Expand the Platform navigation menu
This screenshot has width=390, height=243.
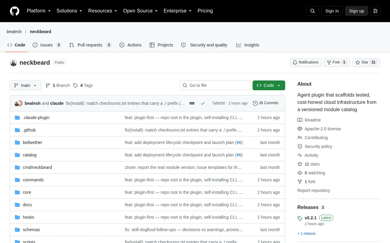pos(39,11)
